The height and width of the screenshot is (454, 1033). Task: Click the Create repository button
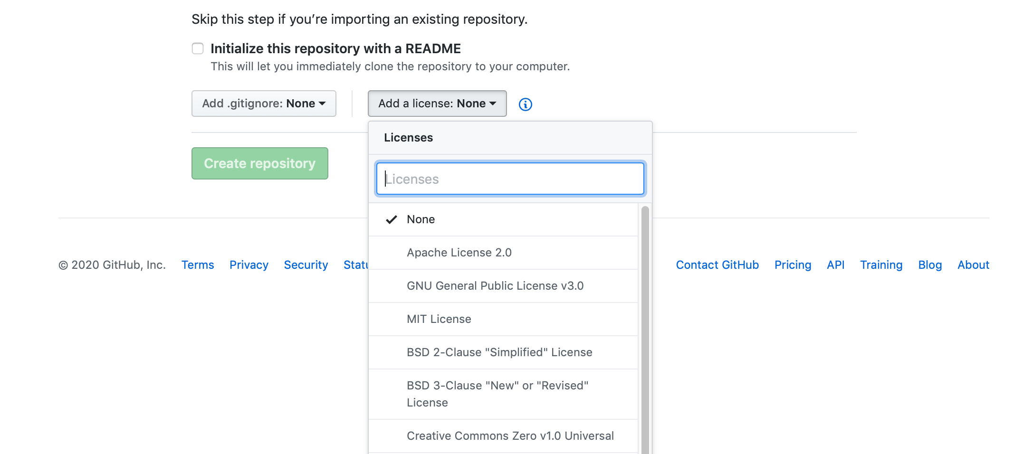point(260,163)
